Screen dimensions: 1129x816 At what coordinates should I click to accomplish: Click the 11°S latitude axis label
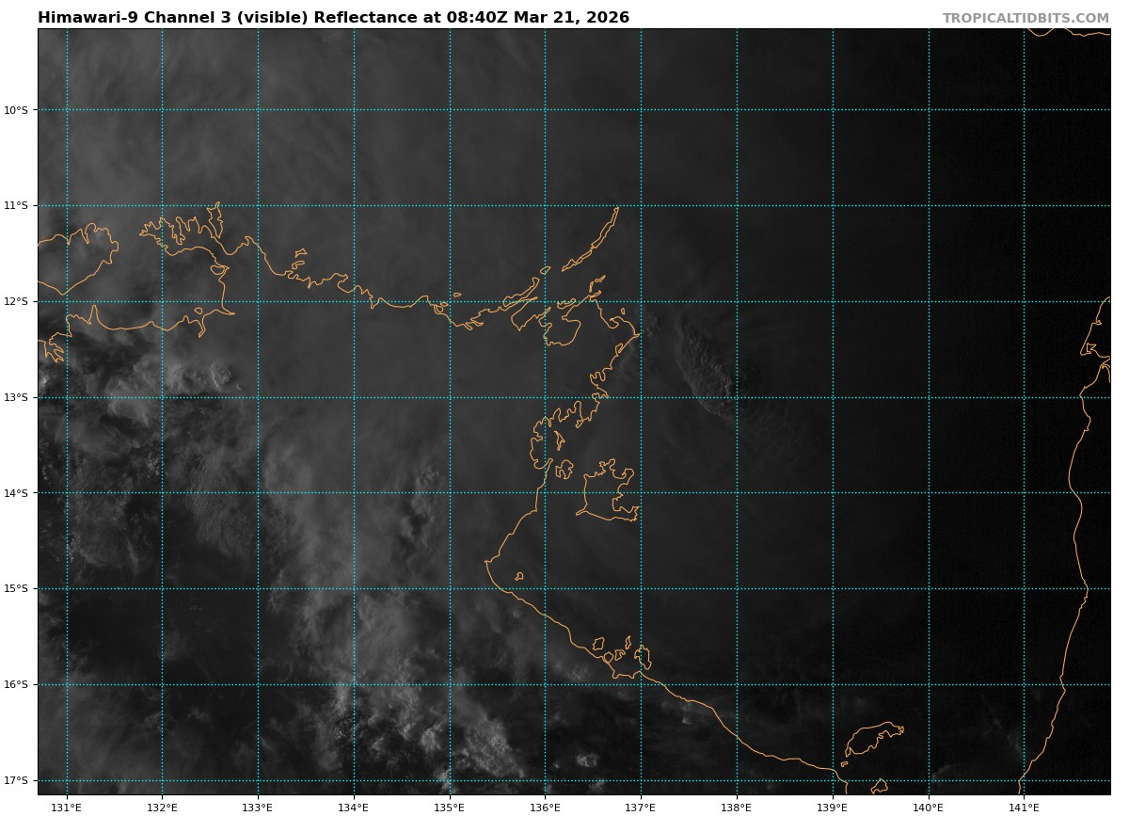point(17,206)
